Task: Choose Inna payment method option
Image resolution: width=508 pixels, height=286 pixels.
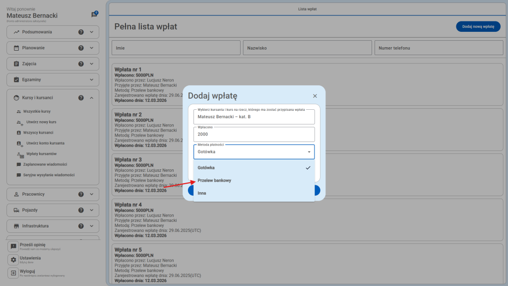Action: point(202,193)
